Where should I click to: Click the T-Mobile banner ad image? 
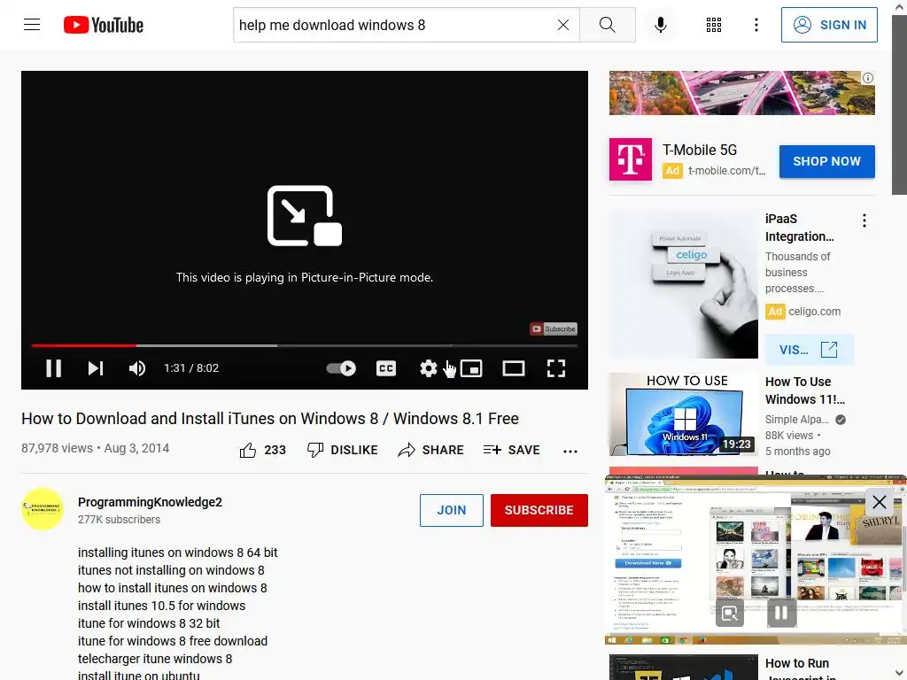coord(741,92)
